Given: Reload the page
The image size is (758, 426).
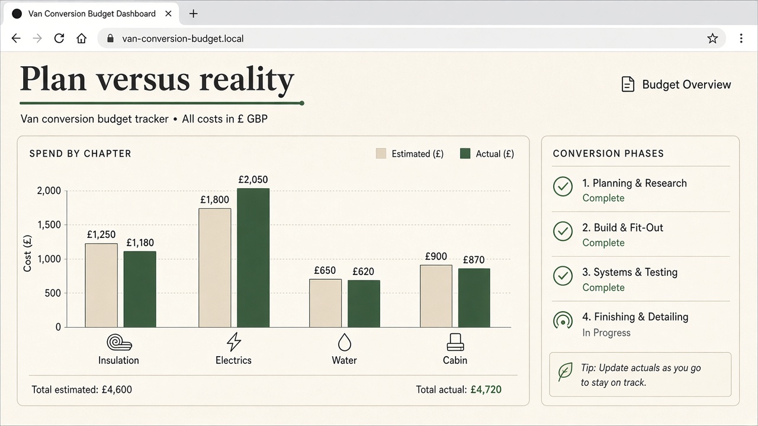Looking at the screenshot, I should pyautogui.click(x=59, y=38).
